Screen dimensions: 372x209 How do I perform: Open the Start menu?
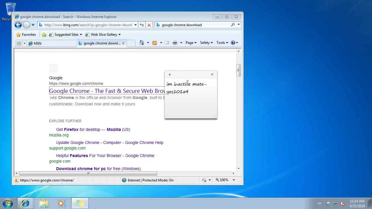click(x=8, y=203)
